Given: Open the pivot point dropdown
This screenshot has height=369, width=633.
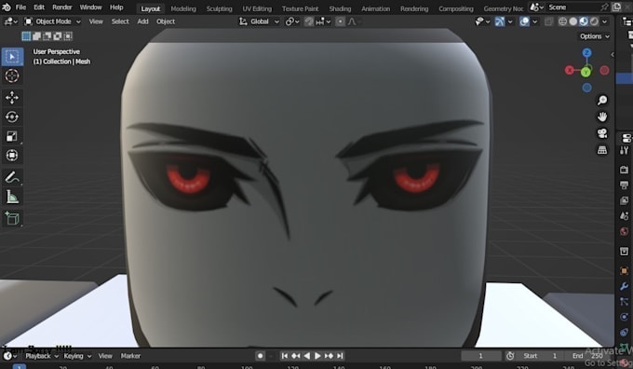Looking at the screenshot, I should [292, 21].
